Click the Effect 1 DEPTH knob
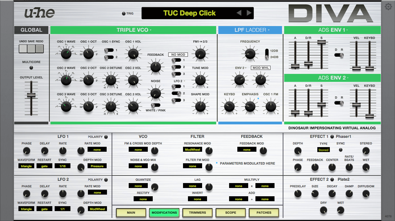 [298, 151]
